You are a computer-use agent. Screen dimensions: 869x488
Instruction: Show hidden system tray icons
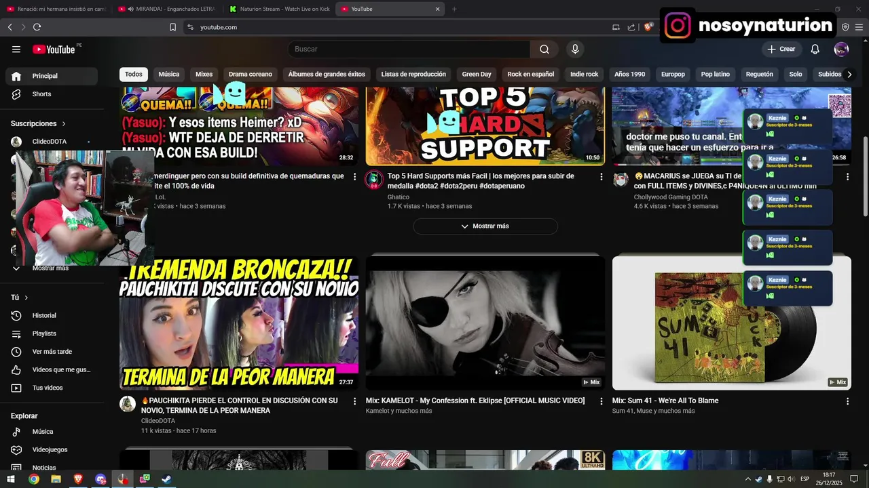click(748, 479)
